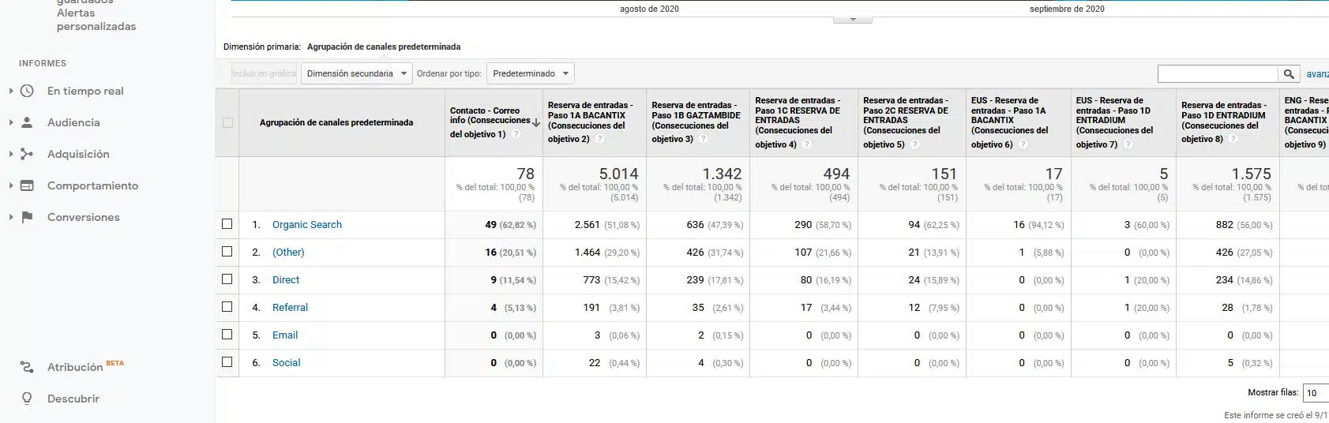This screenshot has width=1329, height=423.
Task: Check the (Other) row checkbox
Action: pos(227,252)
